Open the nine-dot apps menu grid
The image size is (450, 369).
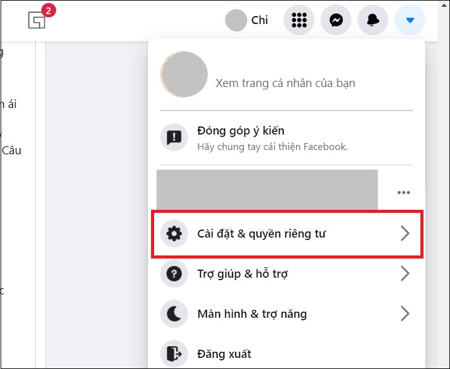point(299,20)
